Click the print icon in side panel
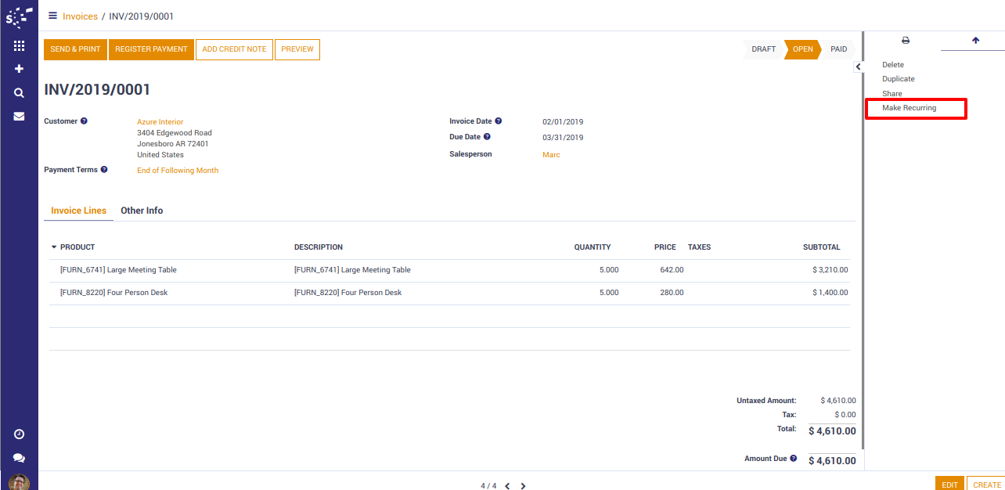1005x490 pixels. tap(906, 41)
